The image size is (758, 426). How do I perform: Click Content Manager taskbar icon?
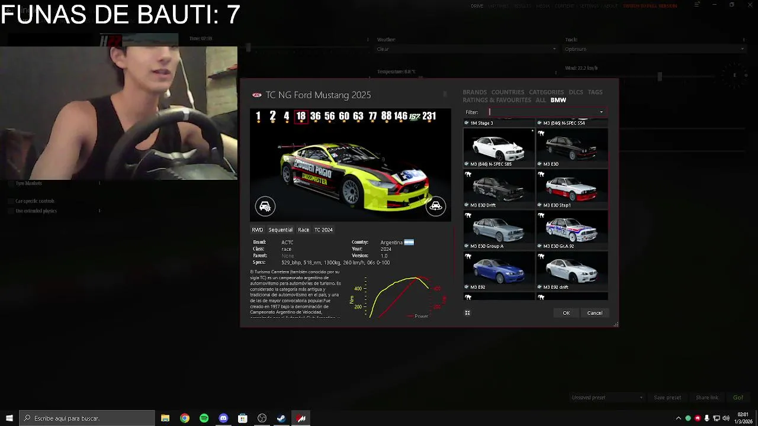click(x=301, y=418)
